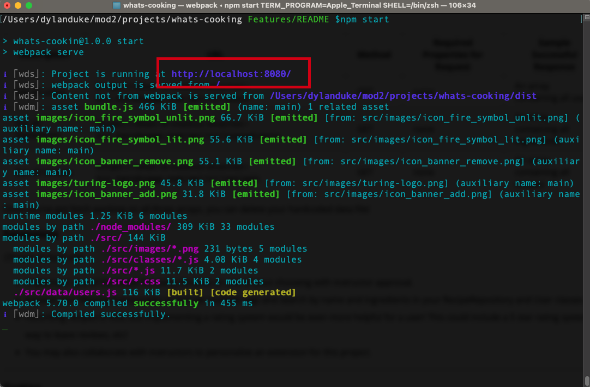Viewport: 590px width, 387px height.
Task: Click the green 'successfully' word in webpack line
Action: (166, 303)
